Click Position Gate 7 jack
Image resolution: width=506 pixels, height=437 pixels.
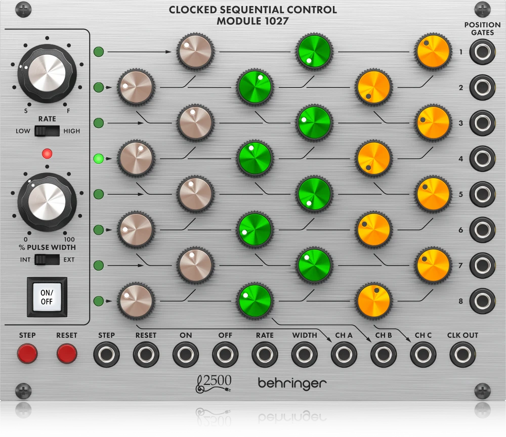[482, 266]
